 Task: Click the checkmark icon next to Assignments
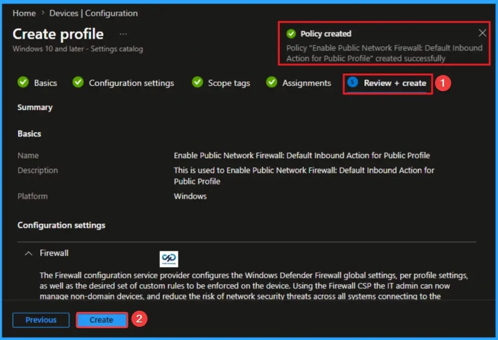point(271,83)
